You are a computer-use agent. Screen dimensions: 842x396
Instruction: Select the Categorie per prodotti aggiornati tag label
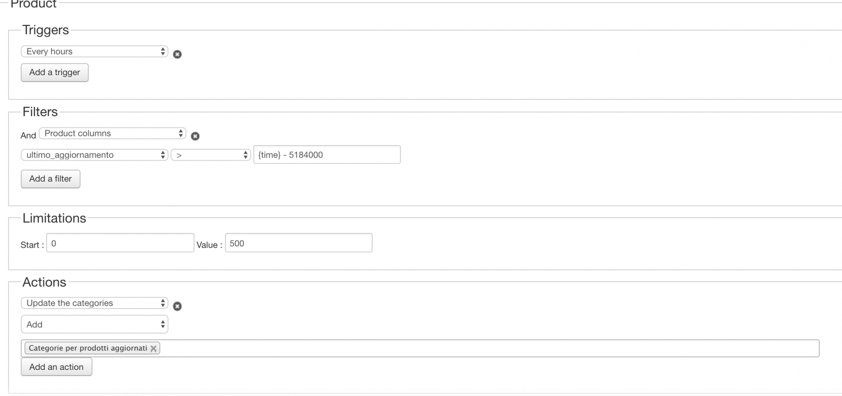pyautogui.click(x=88, y=348)
